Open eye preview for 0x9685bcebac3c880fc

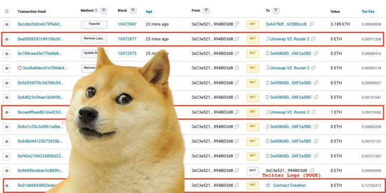7,170
